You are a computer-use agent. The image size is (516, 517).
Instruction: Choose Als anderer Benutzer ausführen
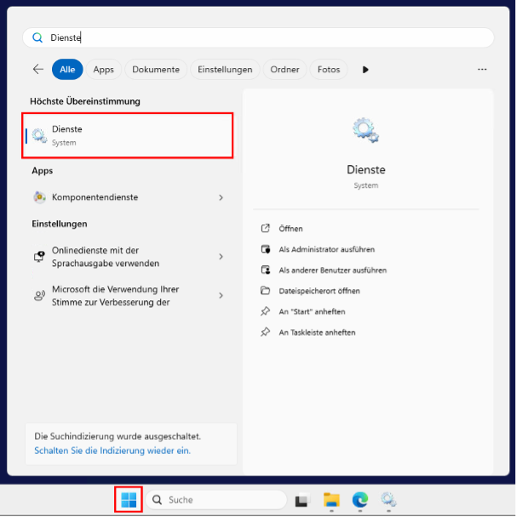(332, 270)
